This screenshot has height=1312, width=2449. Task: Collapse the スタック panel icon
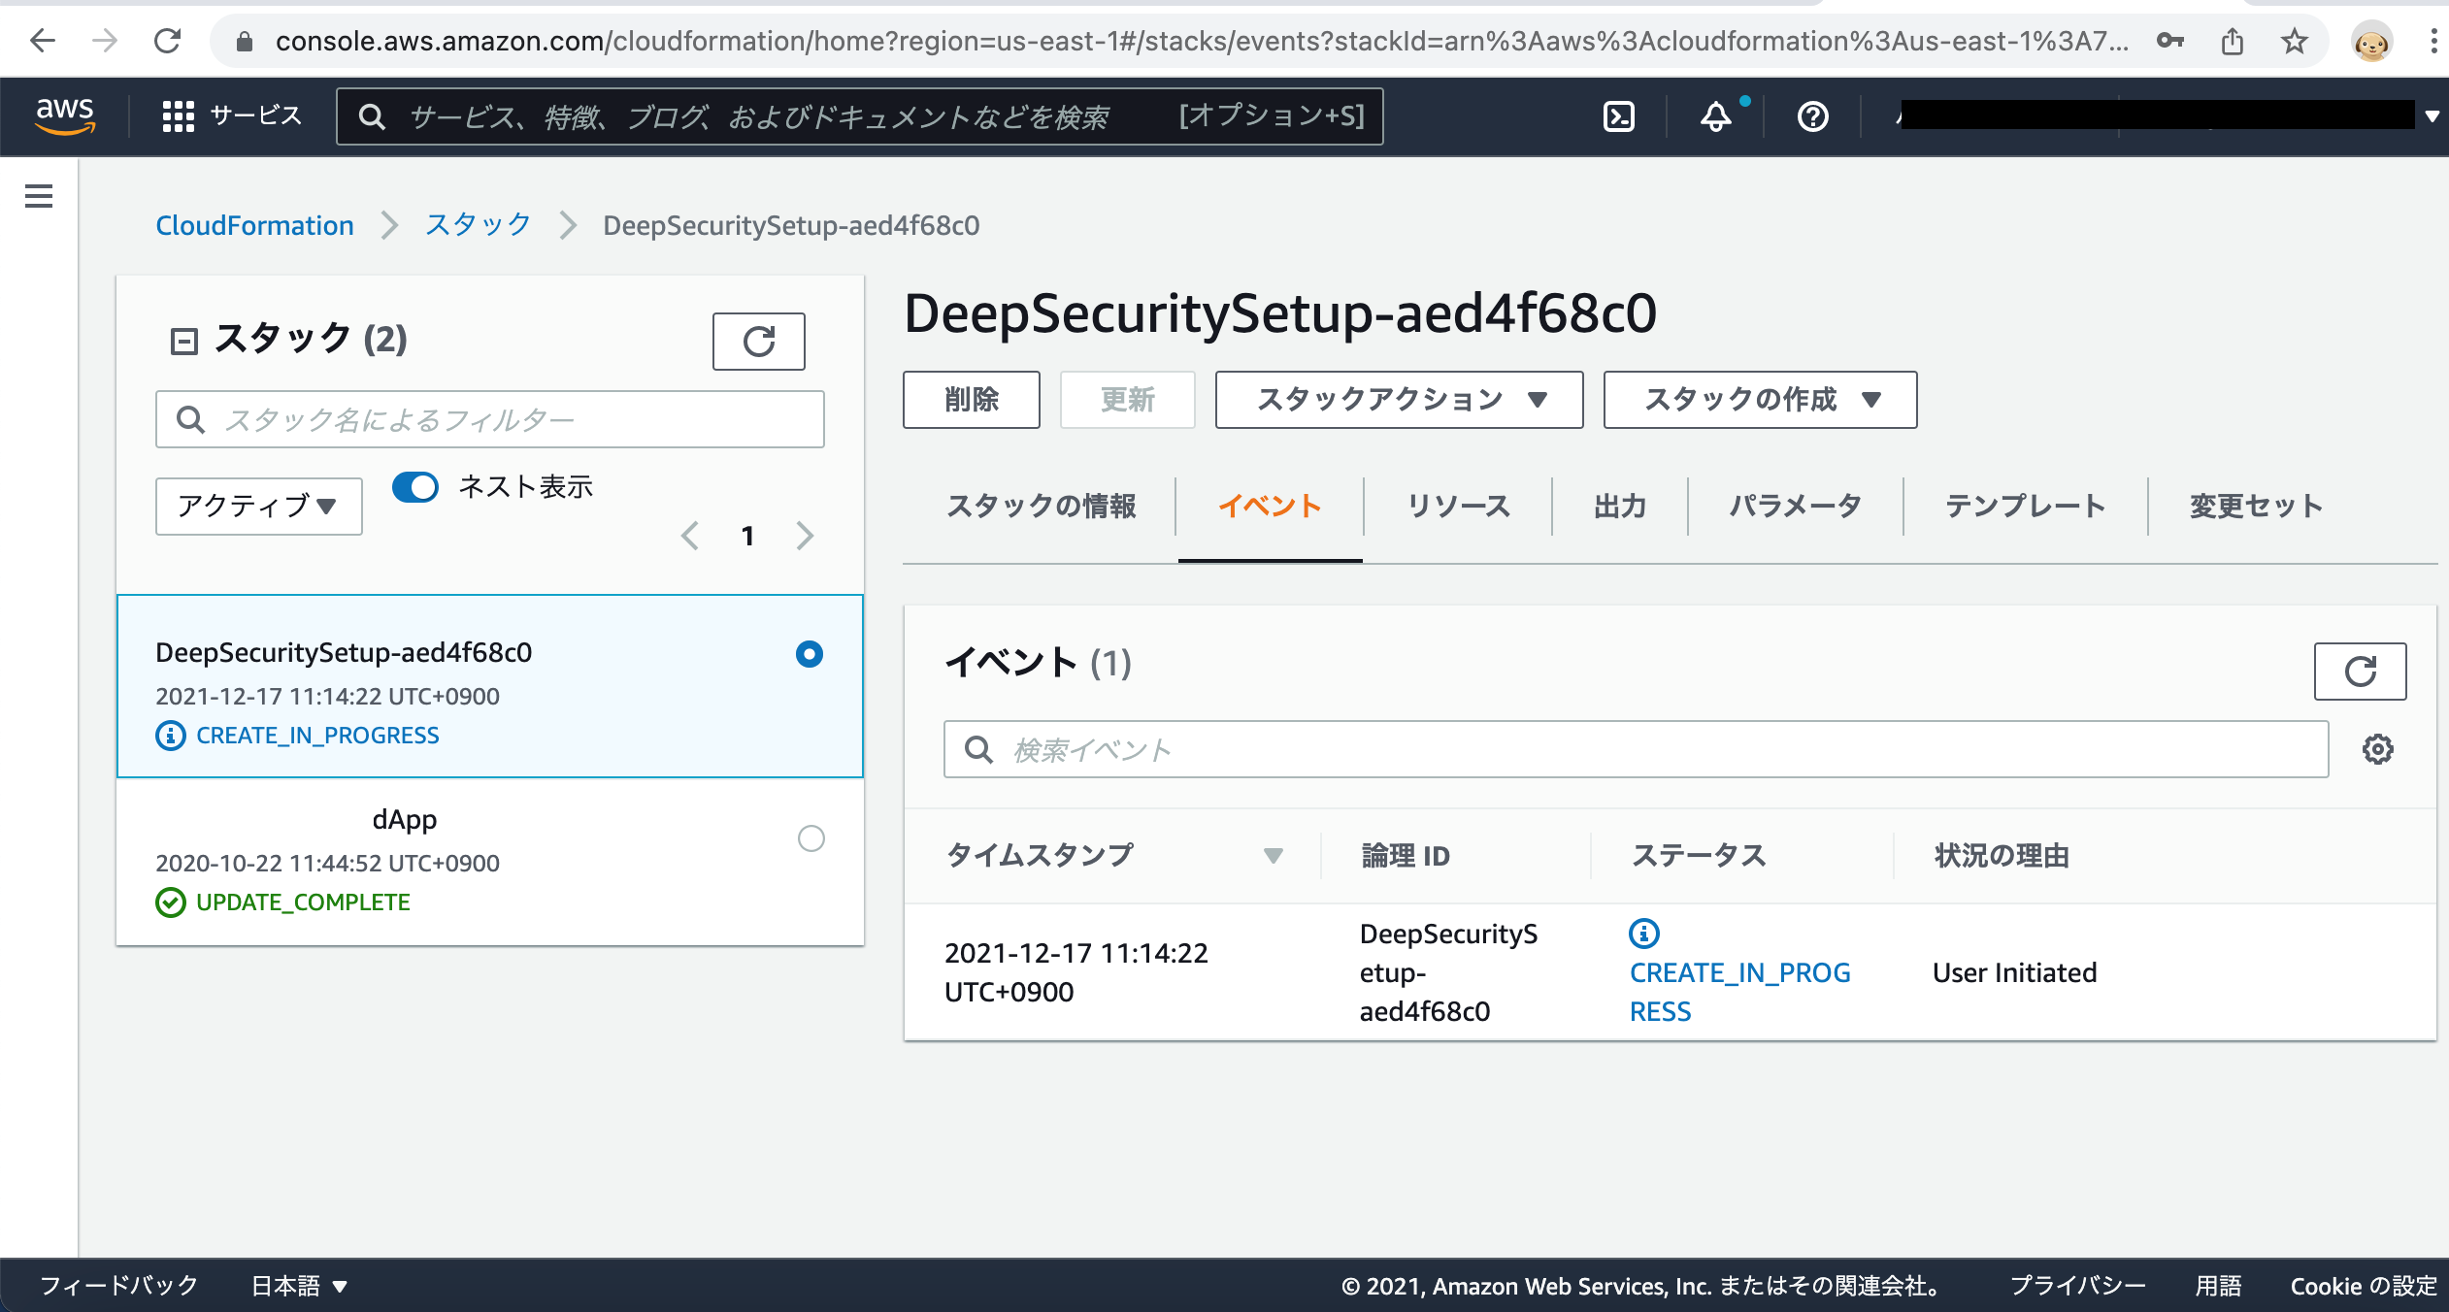[x=183, y=341]
